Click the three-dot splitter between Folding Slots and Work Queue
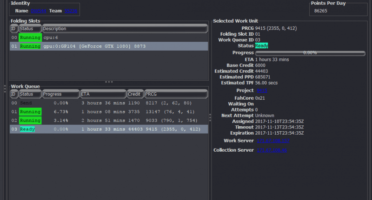Image resolution: width=372 pixels, height=200 pixels. tap(109, 82)
